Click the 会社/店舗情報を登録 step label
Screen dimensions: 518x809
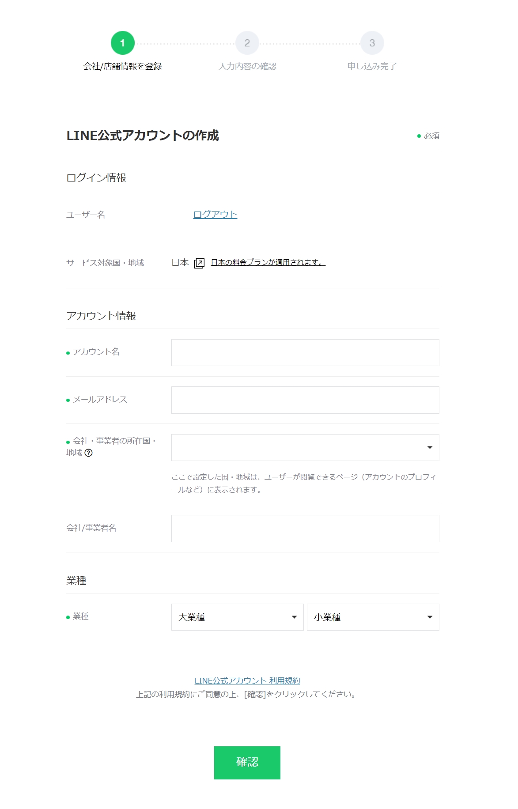coord(123,66)
